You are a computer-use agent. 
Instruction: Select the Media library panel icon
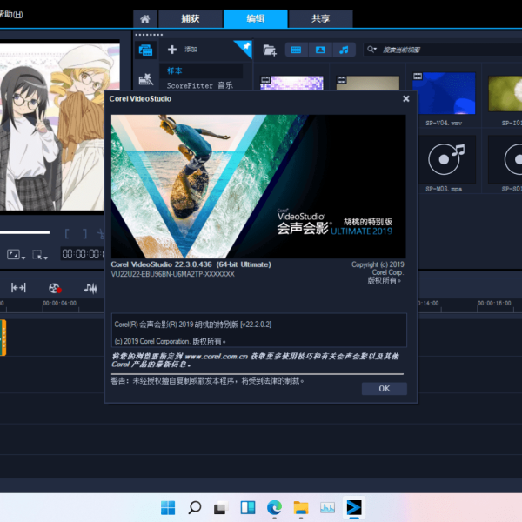(145, 50)
